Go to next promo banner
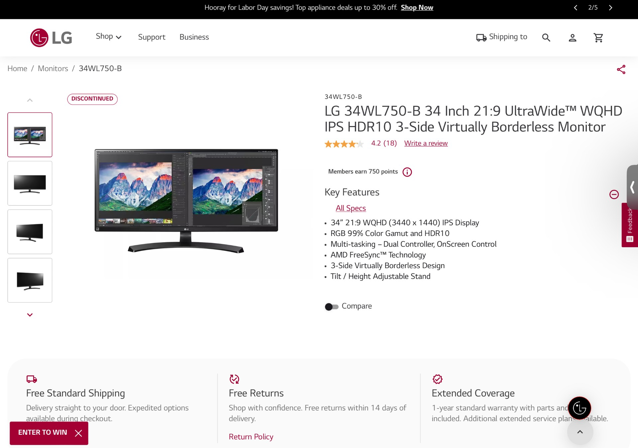Image resolution: width=638 pixels, height=448 pixels. click(610, 8)
